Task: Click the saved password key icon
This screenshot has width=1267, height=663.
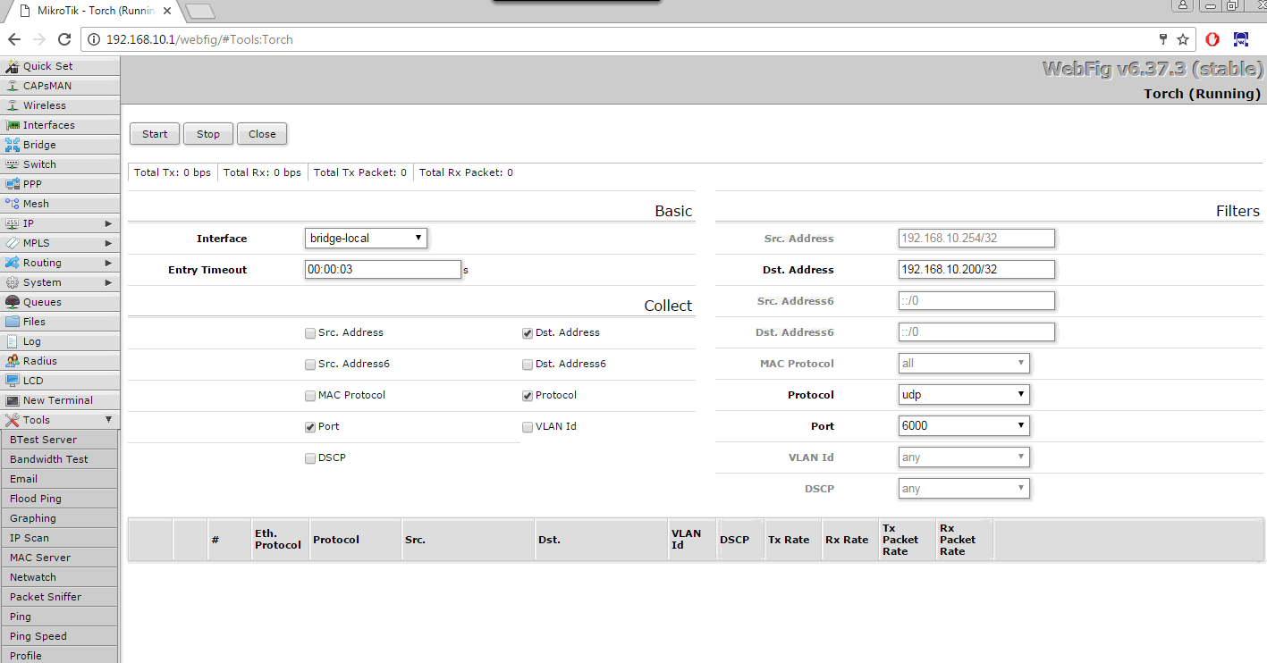Action: click(1163, 39)
